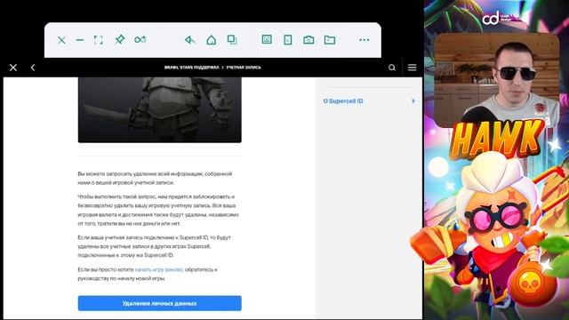Close the support page with the white X

(x=13, y=68)
